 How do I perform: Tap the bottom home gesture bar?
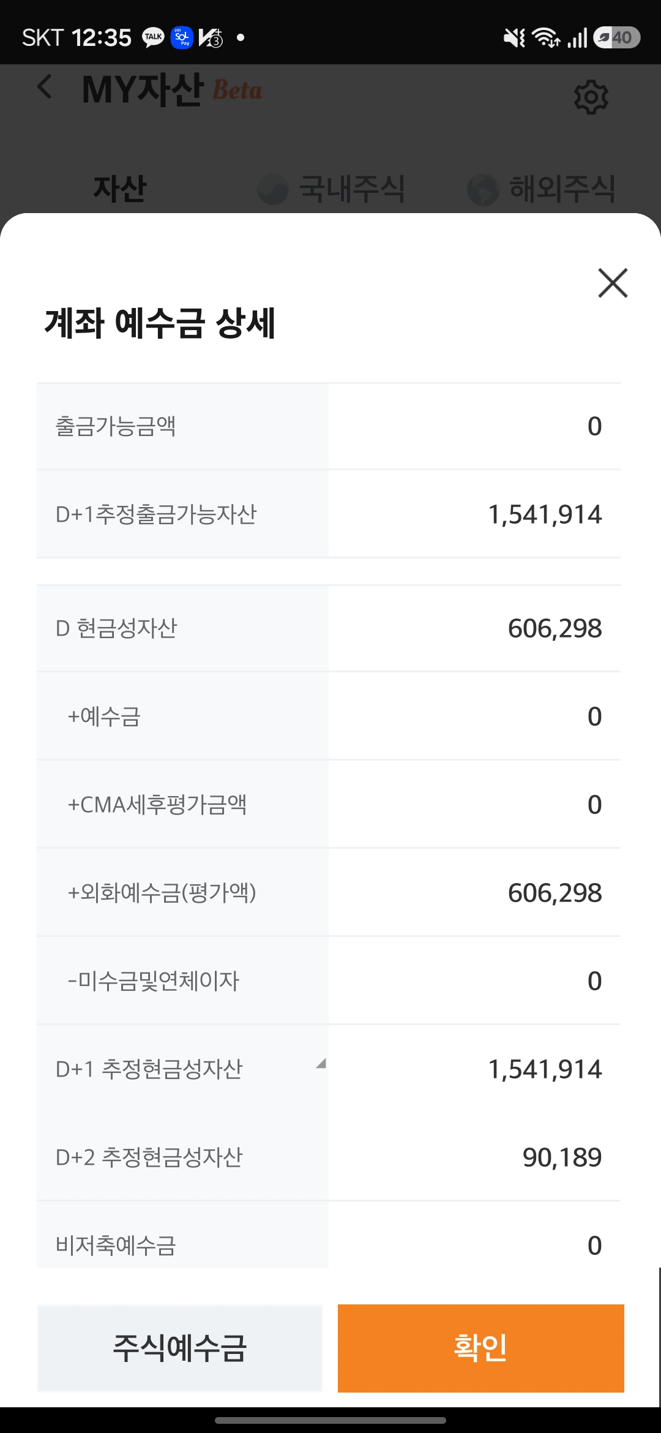pos(330,1420)
